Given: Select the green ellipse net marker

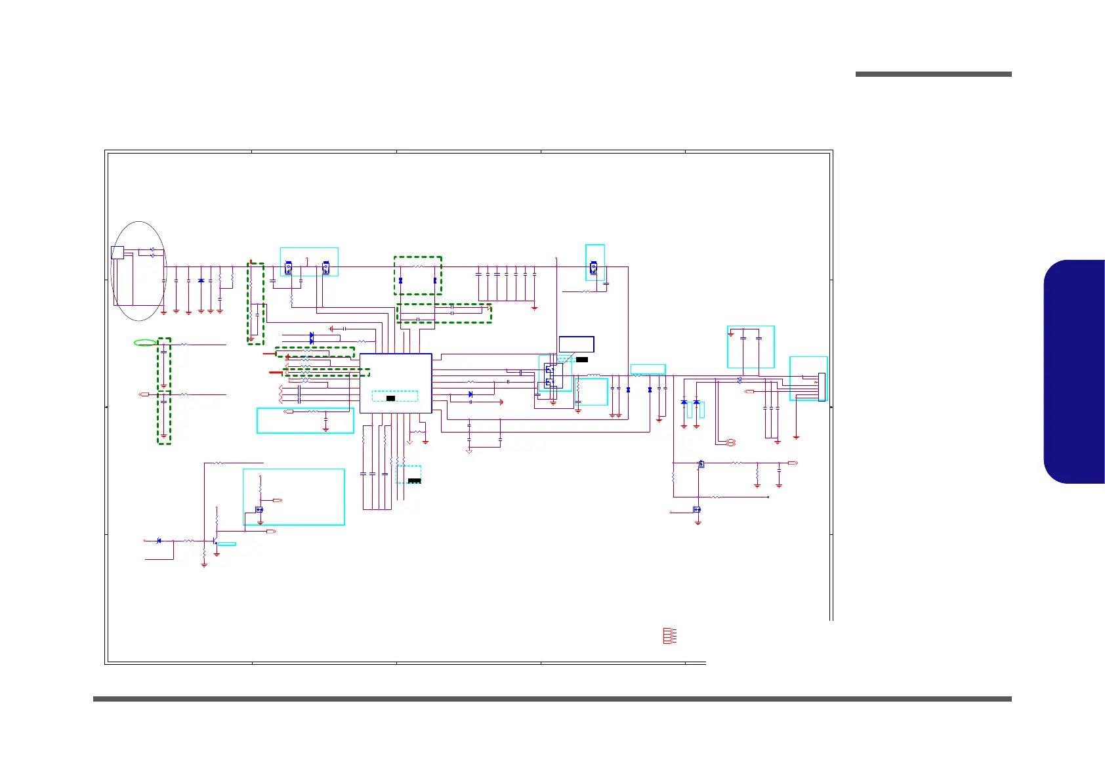Looking at the screenshot, I should click(146, 342).
